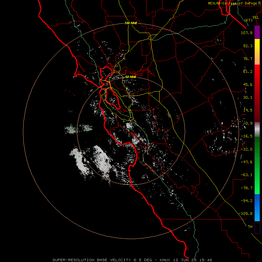Pick the black TH segment of the color bar
Viewport: 262px width, 262px height.
point(257,227)
